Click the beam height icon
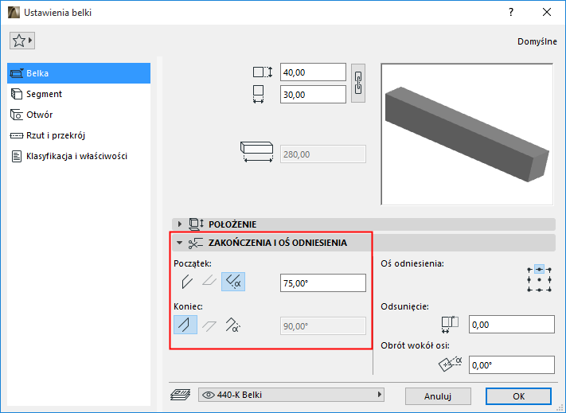Image resolution: width=566 pixels, height=413 pixels. (262, 72)
